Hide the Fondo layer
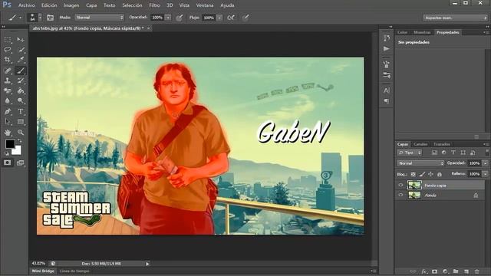 click(400, 195)
